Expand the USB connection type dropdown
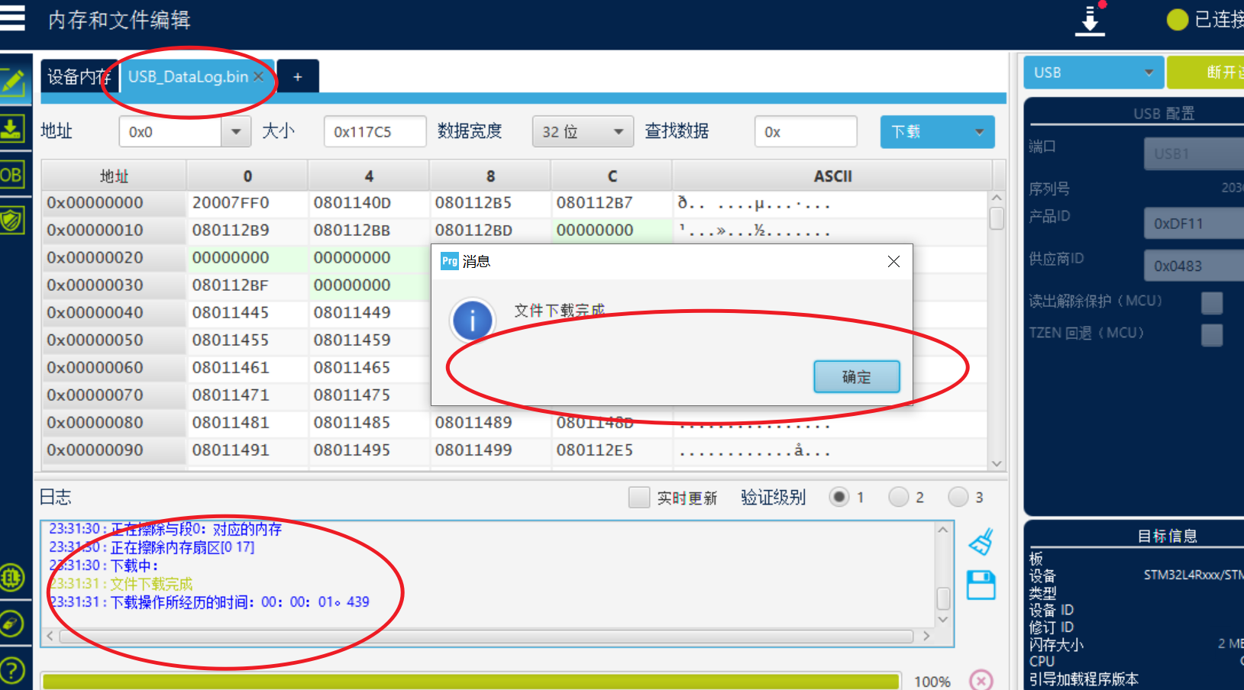The image size is (1244, 690). click(1093, 73)
